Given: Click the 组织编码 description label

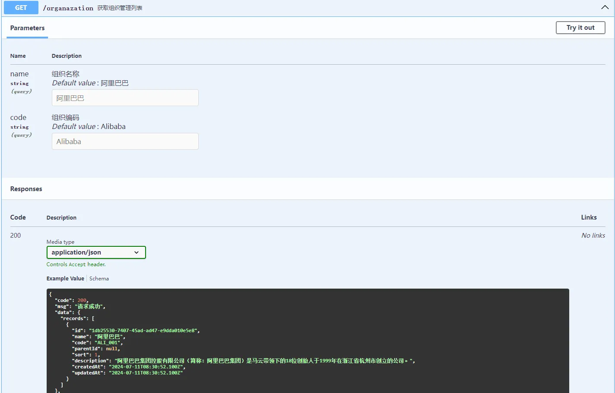Looking at the screenshot, I should coord(66,117).
